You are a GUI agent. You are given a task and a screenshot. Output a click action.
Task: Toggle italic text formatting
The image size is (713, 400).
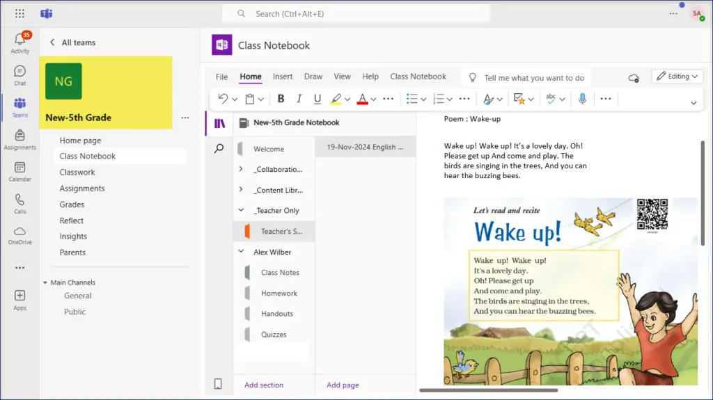point(299,99)
